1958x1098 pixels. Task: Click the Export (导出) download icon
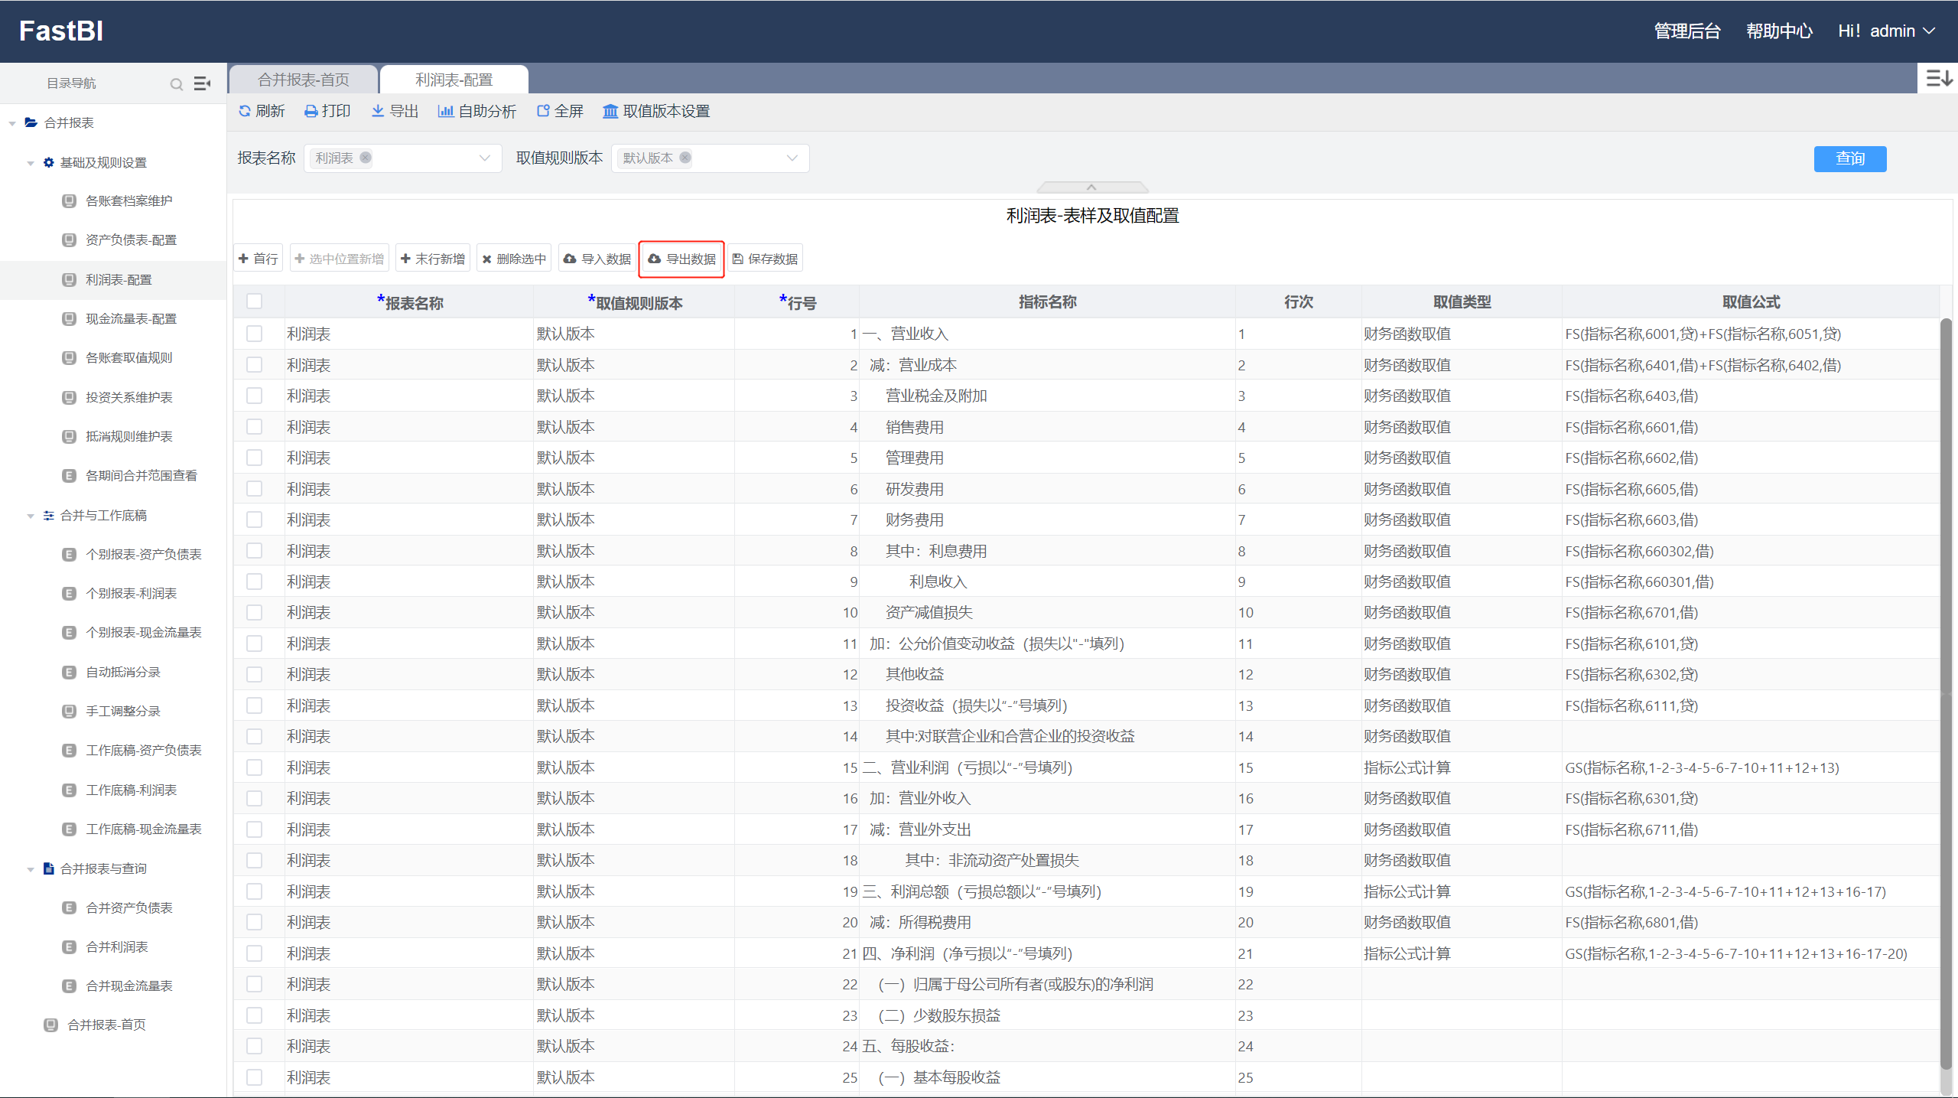[378, 111]
